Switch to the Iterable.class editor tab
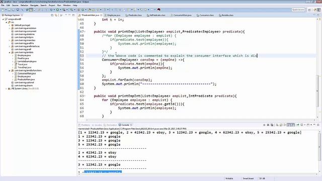The height and width of the screenshot is (181, 322). (x=227, y=15)
